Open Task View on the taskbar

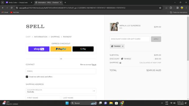[100, 103]
